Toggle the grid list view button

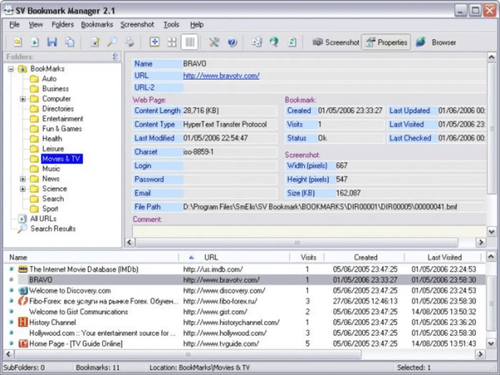point(190,42)
